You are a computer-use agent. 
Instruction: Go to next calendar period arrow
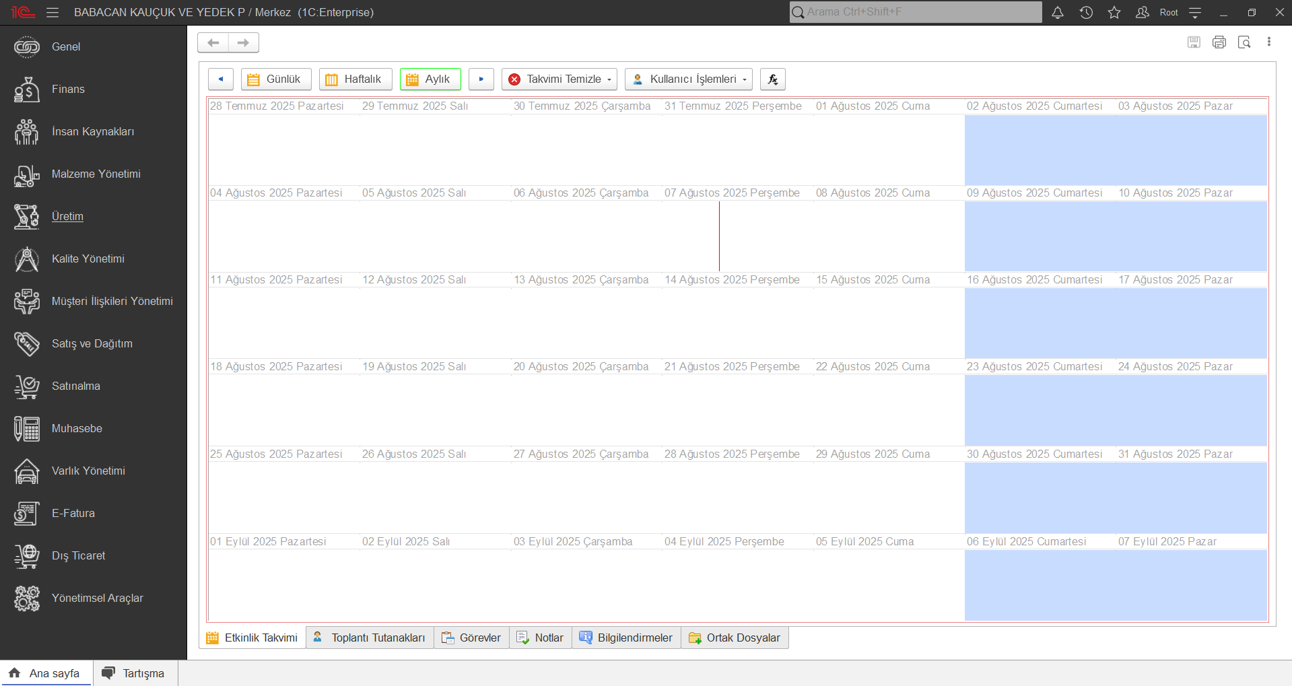(481, 79)
